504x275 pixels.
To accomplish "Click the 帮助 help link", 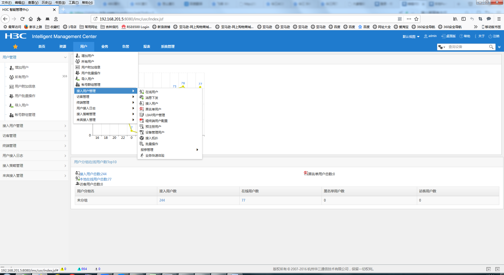I will (x=465, y=36).
